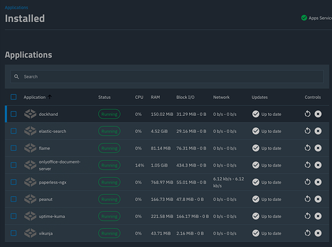This screenshot has height=247, width=332.
Task: Click the Controls column header
Action: click(313, 97)
